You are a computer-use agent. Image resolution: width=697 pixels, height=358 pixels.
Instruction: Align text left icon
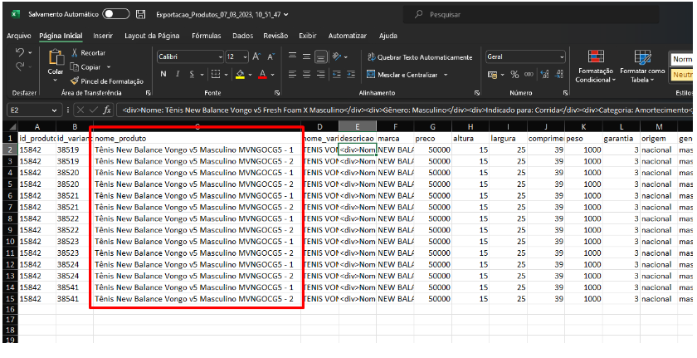(292, 74)
